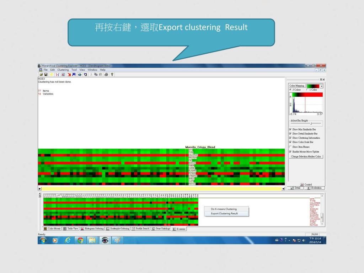Image resolution: width=364 pixels, height=273 pixels.
Task: Click the Save disk toolbar icon
Action: coord(46,75)
